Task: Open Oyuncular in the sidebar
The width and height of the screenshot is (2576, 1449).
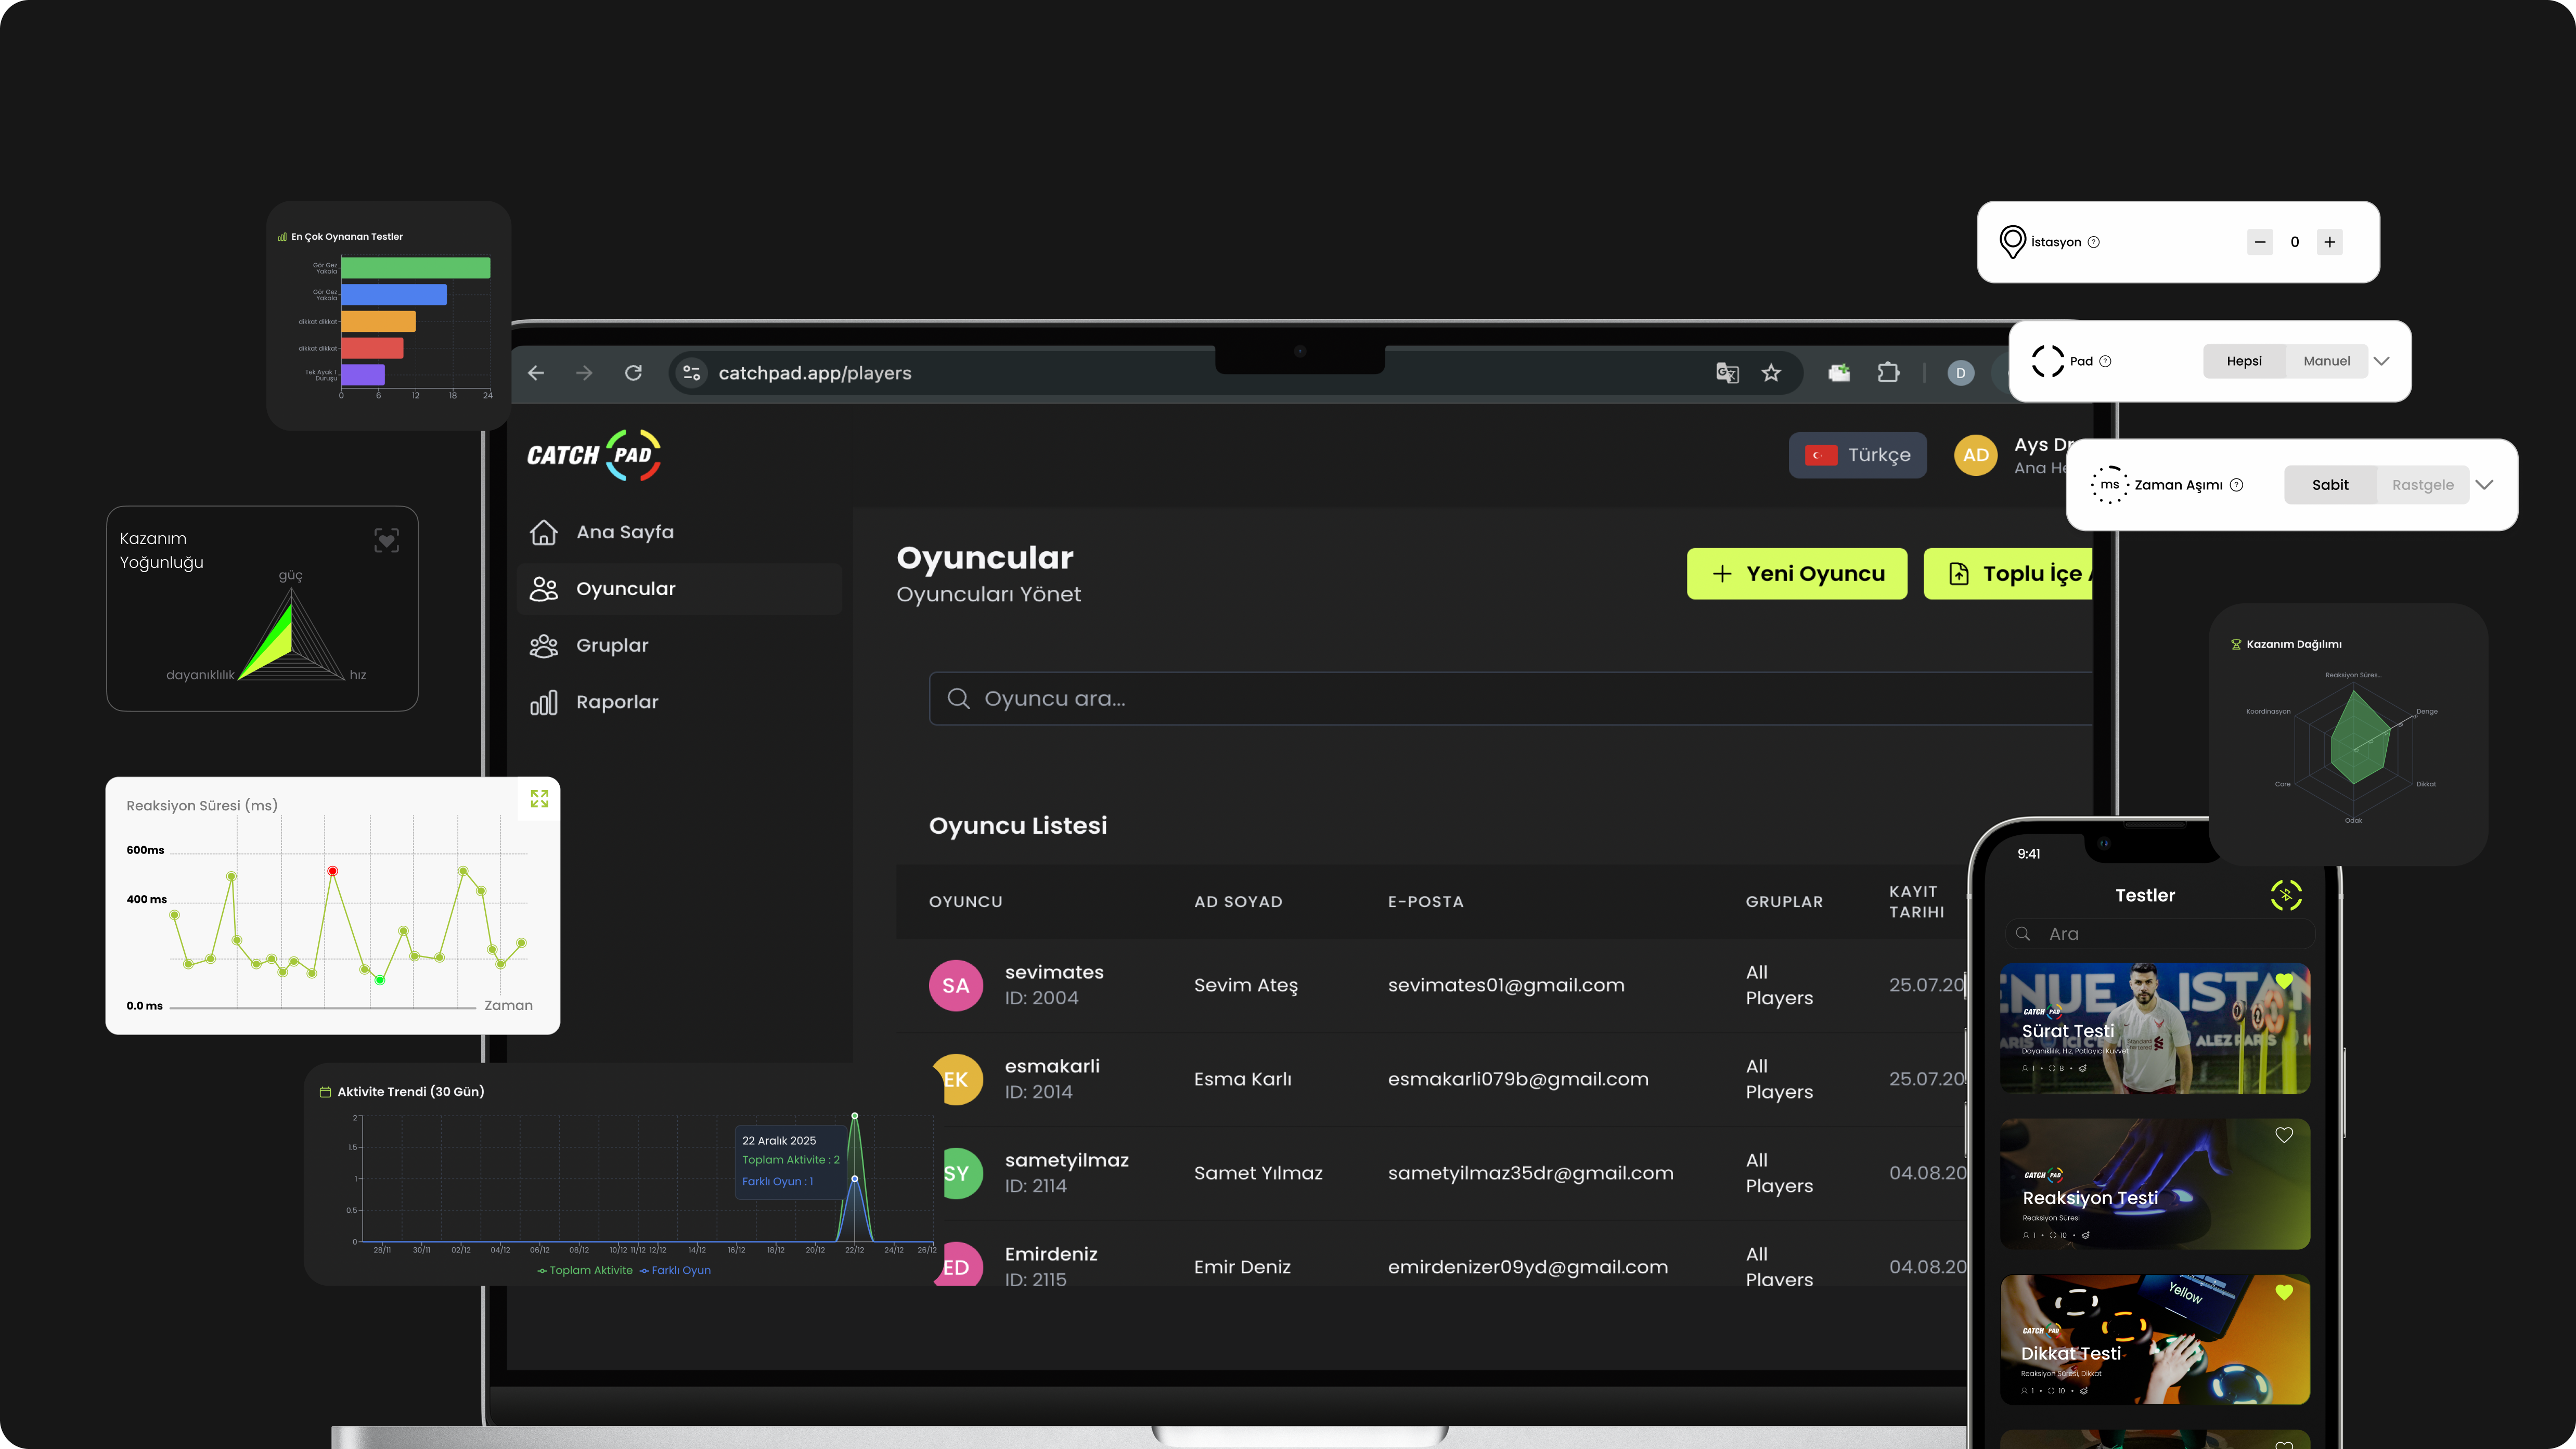Action: tap(679, 589)
